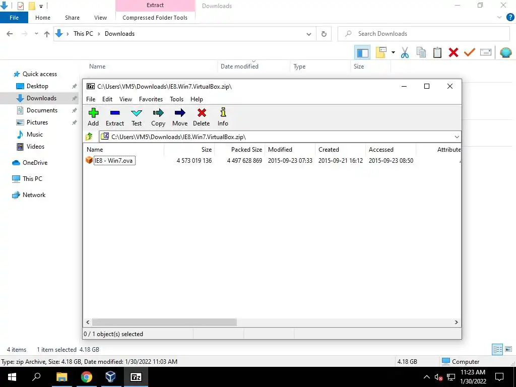Open the 7-Zip Info tool
This screenshot has width=516, height=387.
[223, 117]
